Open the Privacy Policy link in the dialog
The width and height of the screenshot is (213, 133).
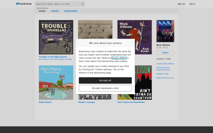119,58
